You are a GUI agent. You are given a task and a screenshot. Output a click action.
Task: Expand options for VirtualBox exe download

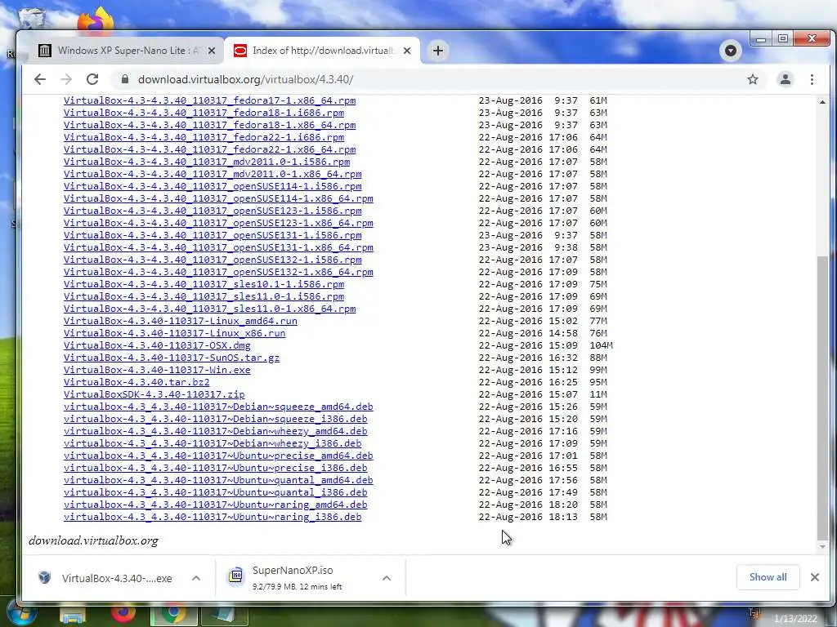pos(196,578)
